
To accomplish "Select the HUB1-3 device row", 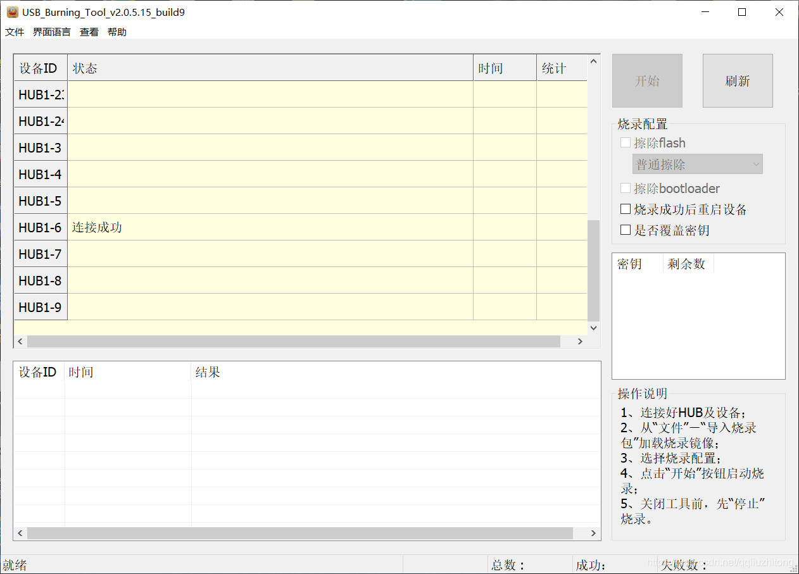I will [x=253, y=147].
